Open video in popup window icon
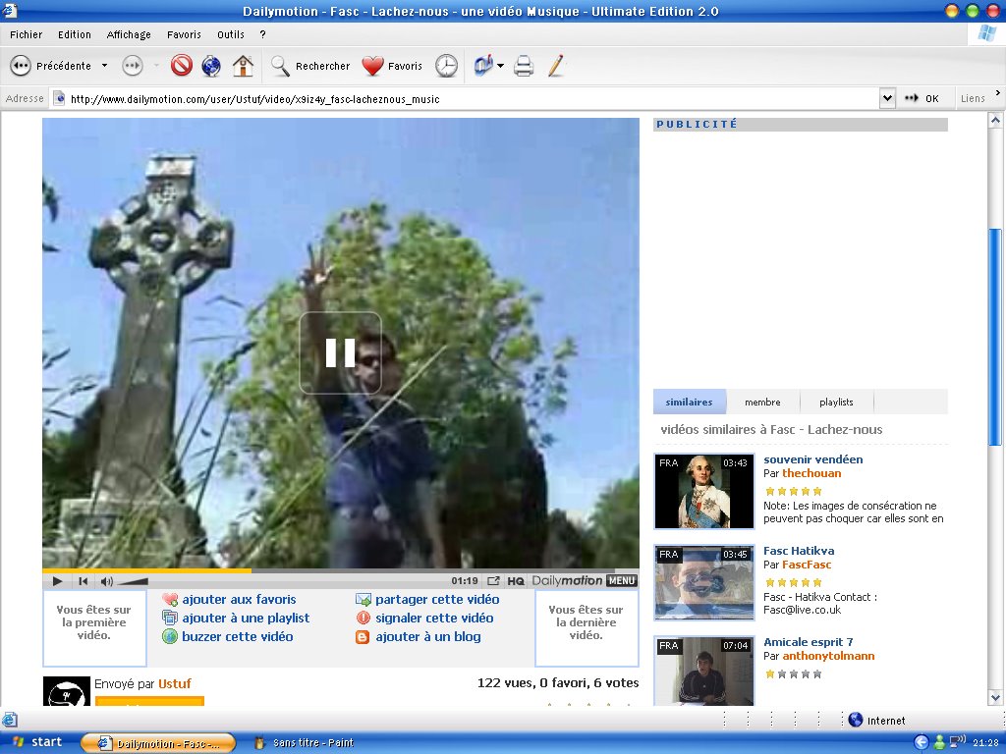Image resolution: width=1006 pixels, height=754 pixels. tap(493, 581)
